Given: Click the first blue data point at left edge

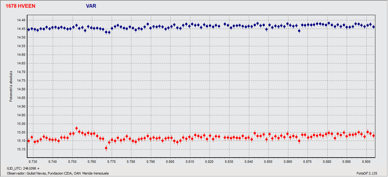Looking at the screenshot, I should pos(29,30).
